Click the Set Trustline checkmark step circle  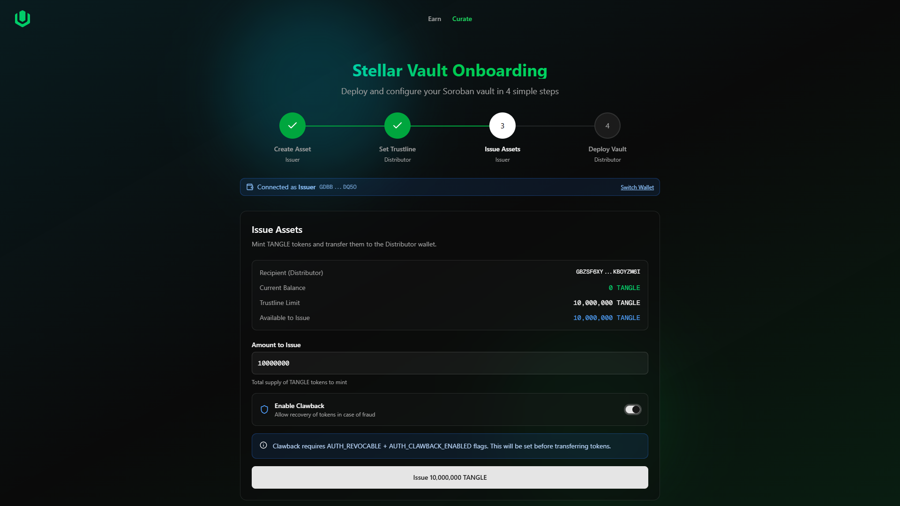pos(397,126)
